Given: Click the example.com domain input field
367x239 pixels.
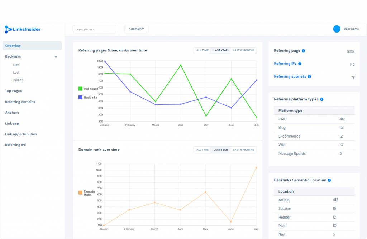Looking at the screenshot, I should (94, 29).
